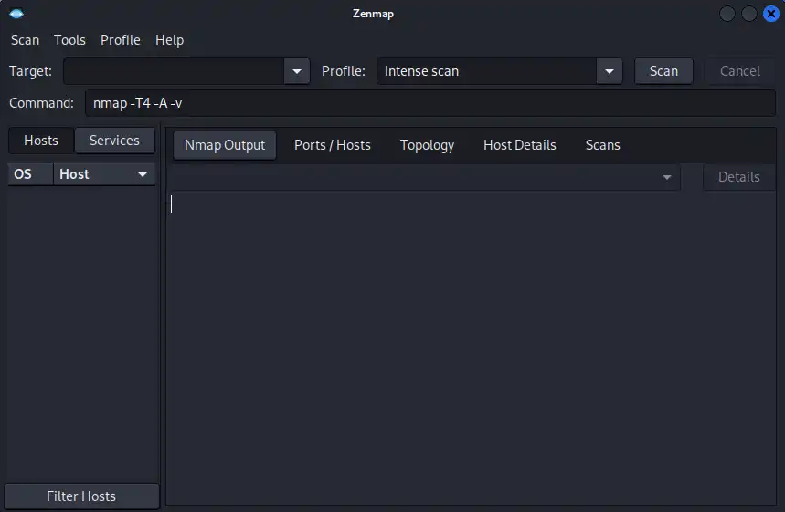Open the Scans tab

pos(603,145)
